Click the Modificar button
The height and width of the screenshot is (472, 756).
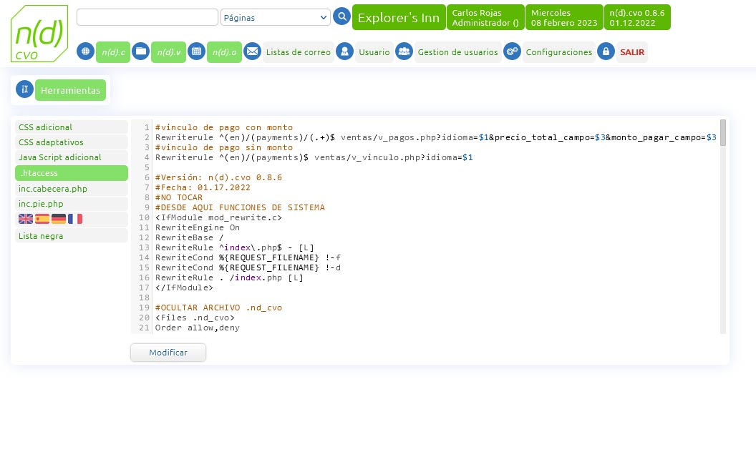point(168,353)
